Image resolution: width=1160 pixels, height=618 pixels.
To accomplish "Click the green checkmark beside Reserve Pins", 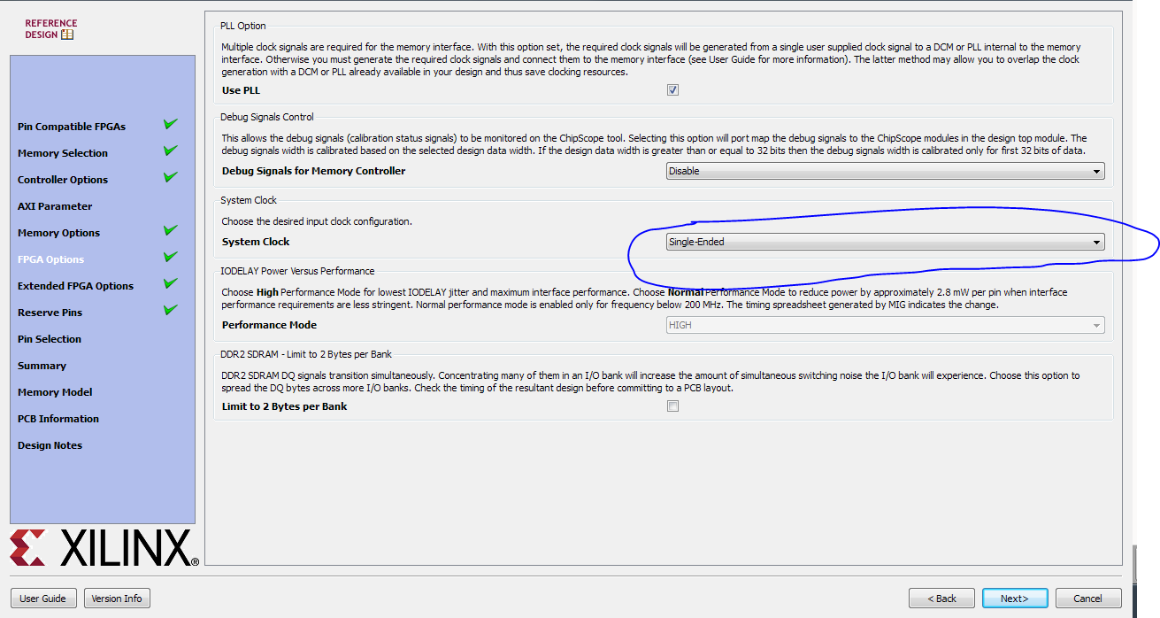I will click(x=171, y=311).
